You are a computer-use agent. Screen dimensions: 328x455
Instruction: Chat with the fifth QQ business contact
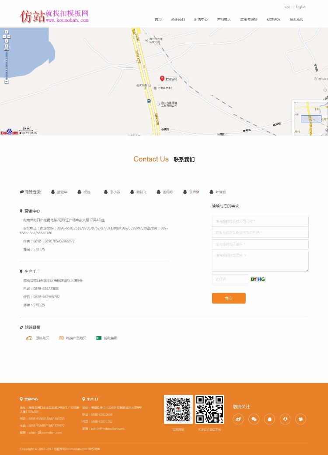[x=165, y=192]
